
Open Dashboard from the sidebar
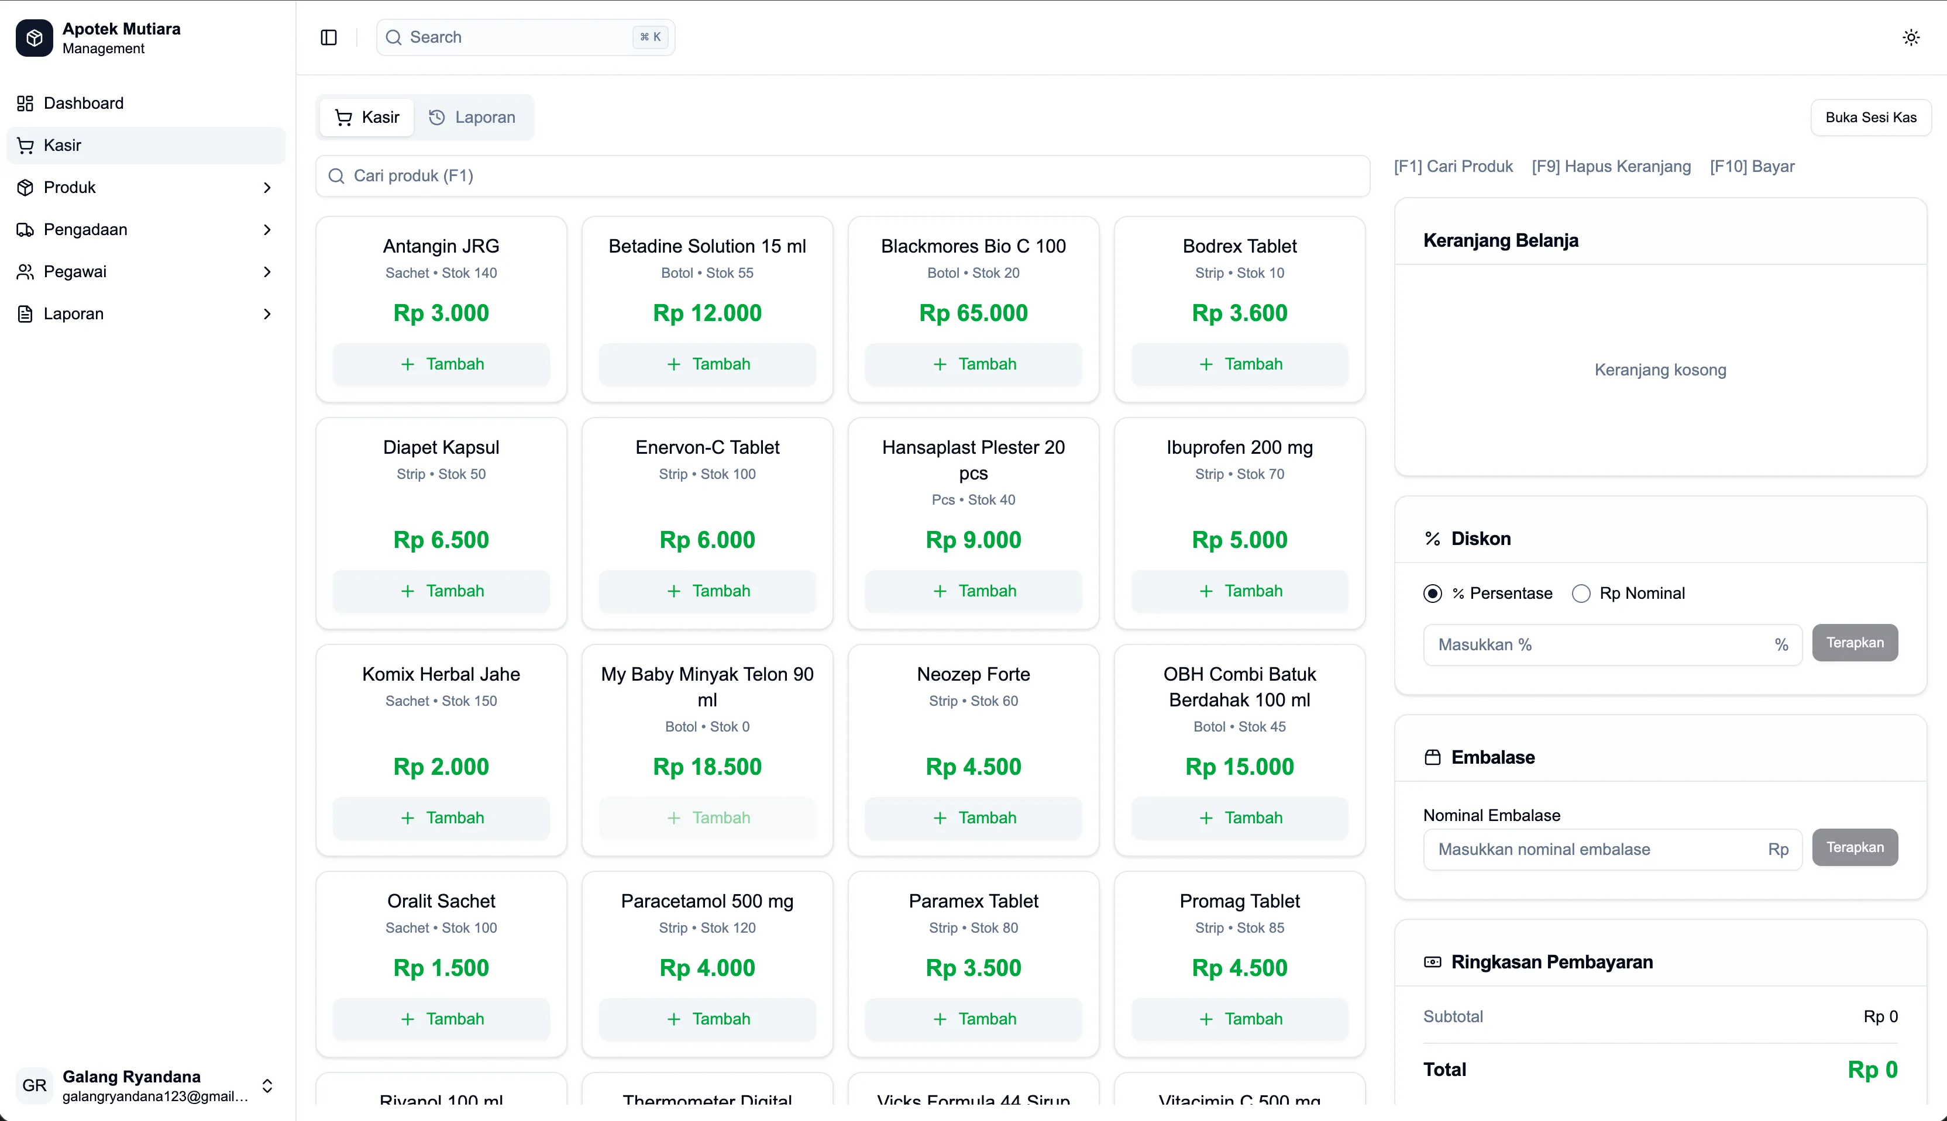[x=146, y=103]
